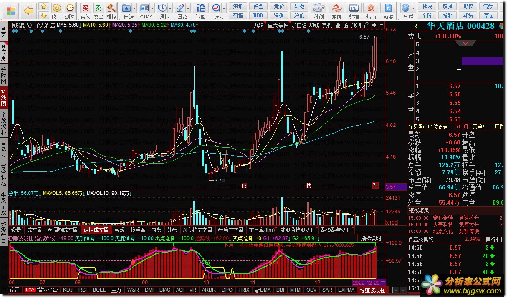The height and width of the screenshot is (298, 508).
Task: Click the 华天酒店 000428 stock title
Action: (x=460, y=25)
